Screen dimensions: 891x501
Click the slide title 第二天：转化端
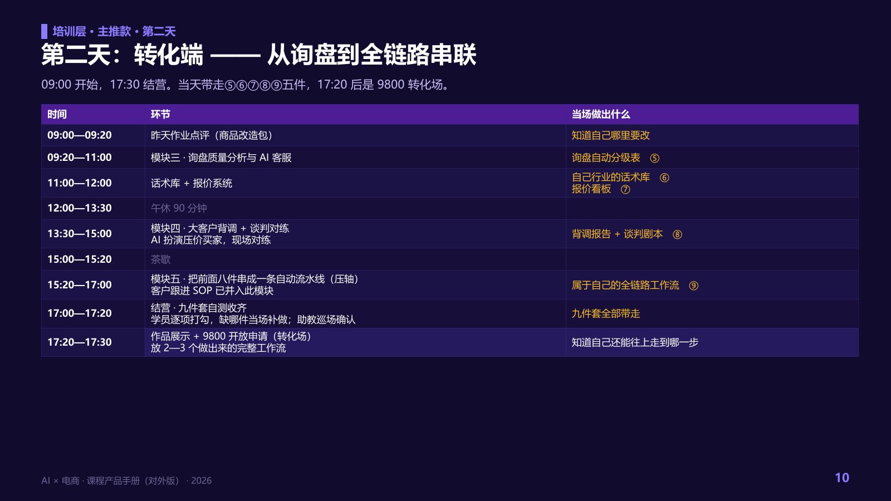coord(123,55)
